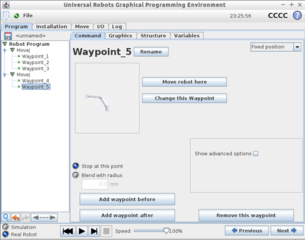Click the magnifier search icon
The height and width of the screenshot is (240, 305).
point(6,217)
